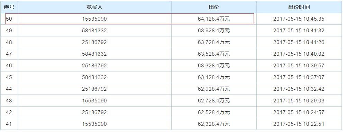Select bidder 25186792 in row 42

[94, 112]
